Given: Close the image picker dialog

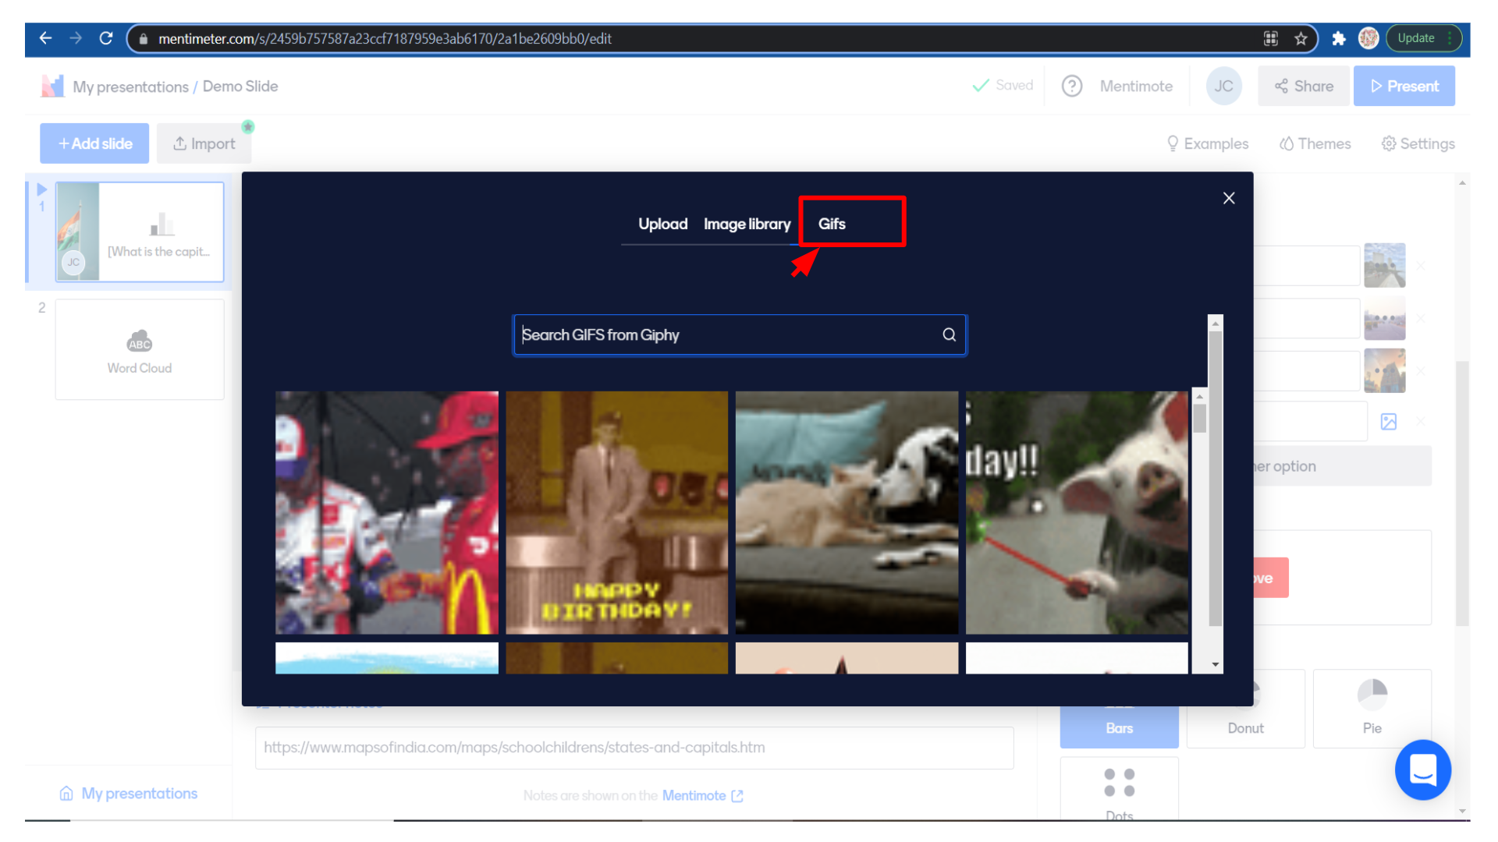Looking at the screenshot, I should 1229,198.
